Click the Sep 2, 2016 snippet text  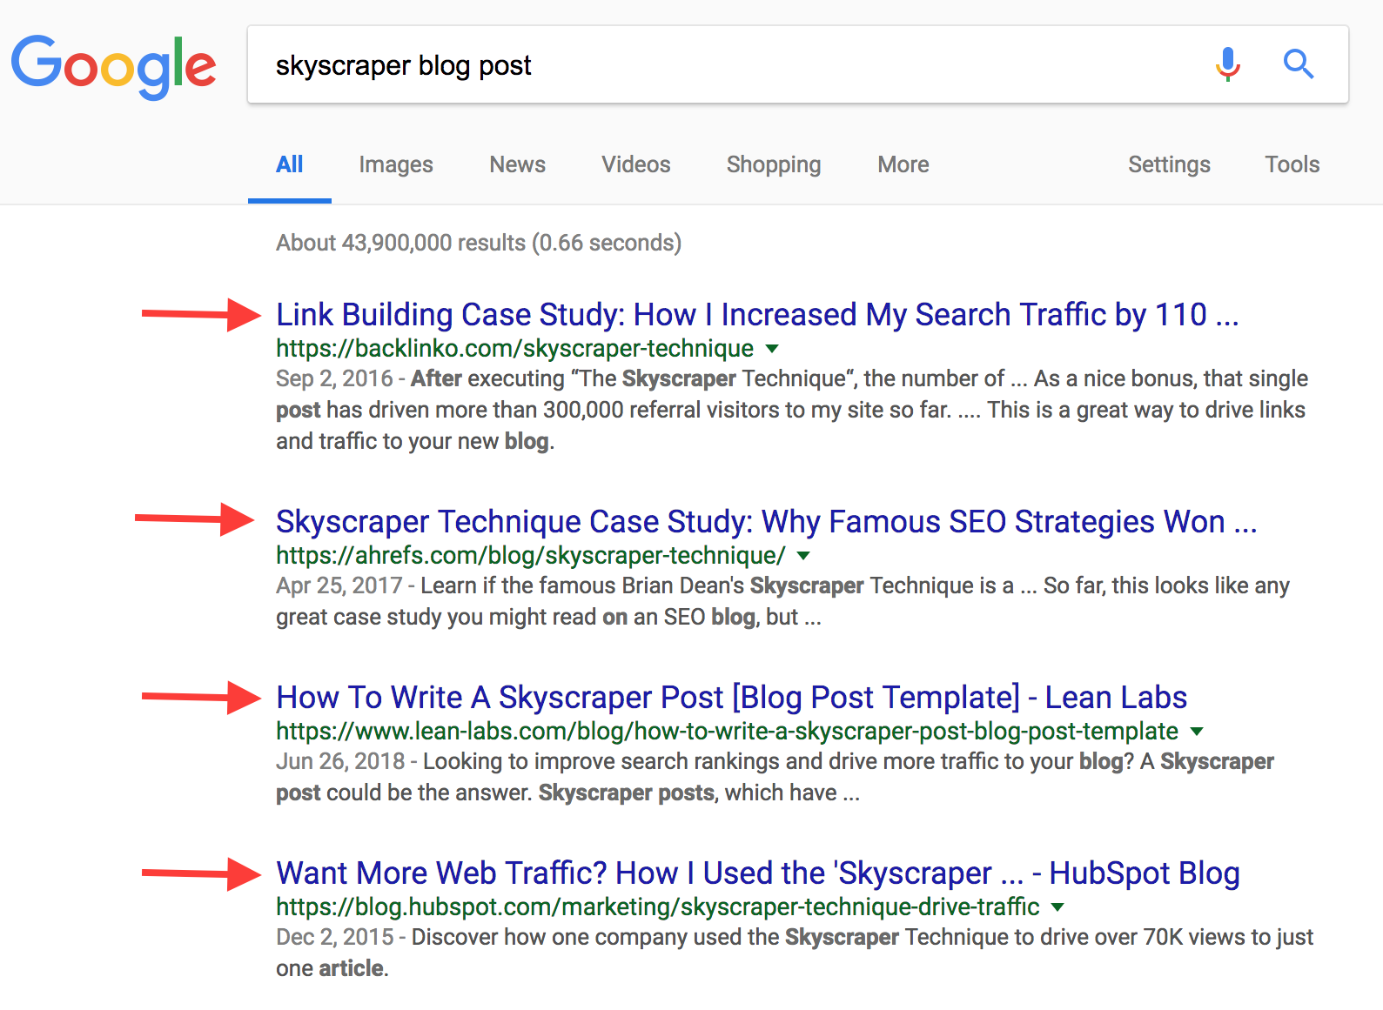(792, 410)
